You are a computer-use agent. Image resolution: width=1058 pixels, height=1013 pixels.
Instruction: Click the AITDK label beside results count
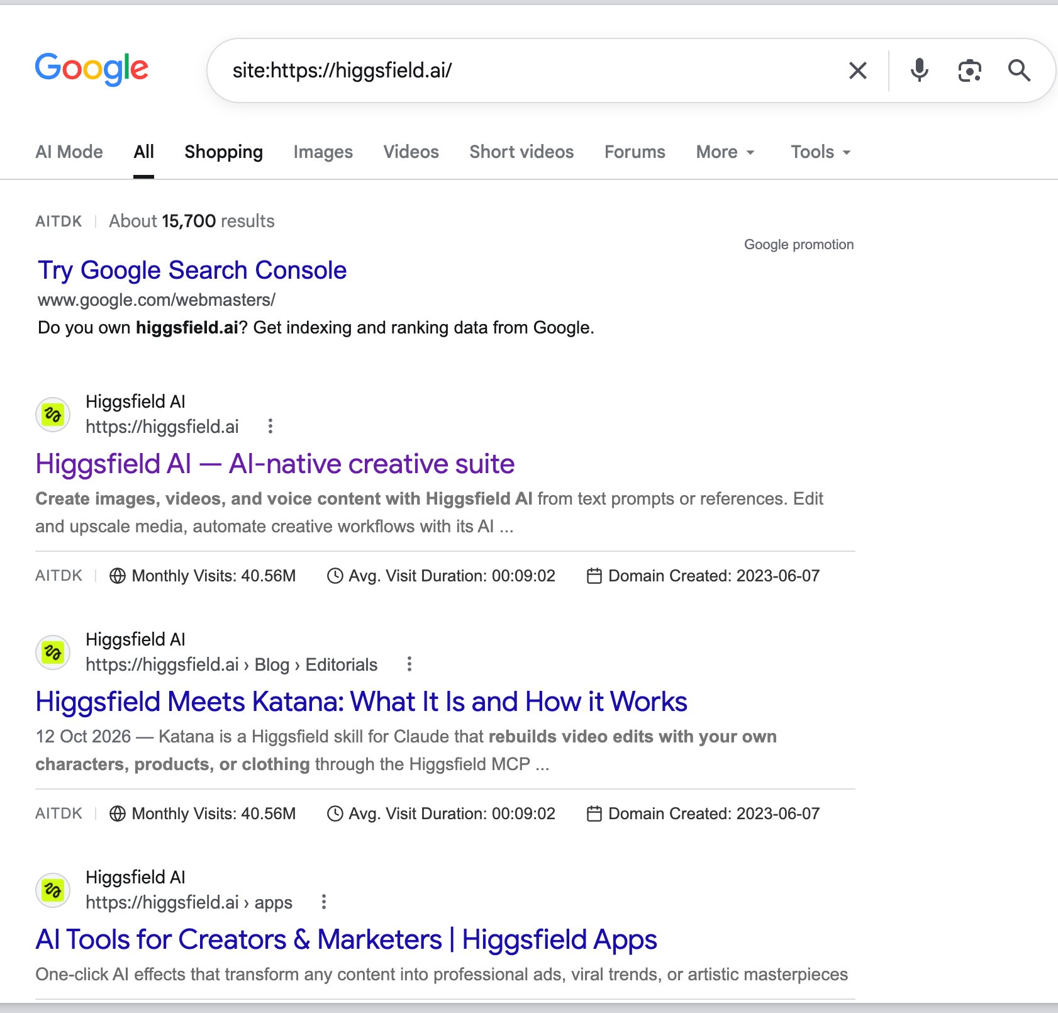pyautogui.click(x=58, y=221)
